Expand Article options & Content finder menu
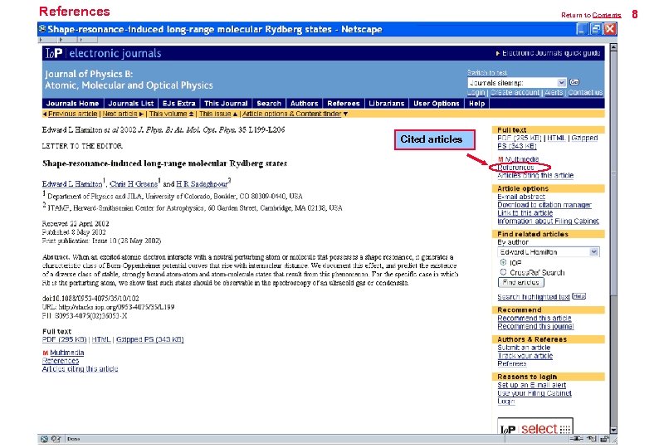This screenshot has width=659, height=448. (295, 114)
